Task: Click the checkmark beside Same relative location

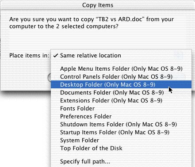Action: 56,56
